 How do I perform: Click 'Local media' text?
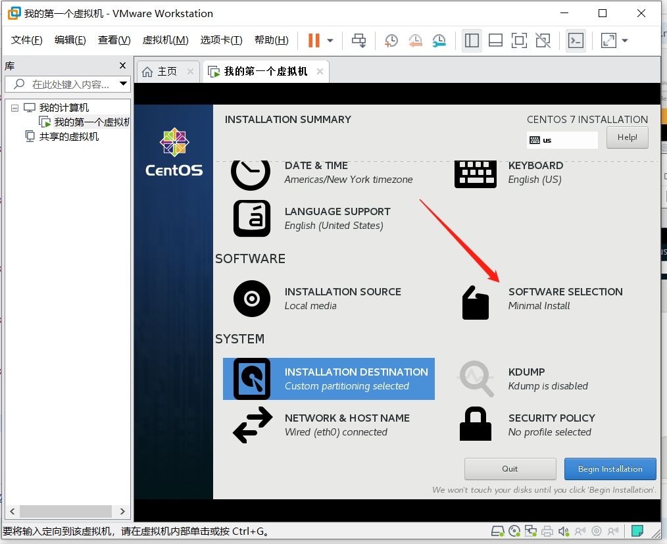[310, 306]
